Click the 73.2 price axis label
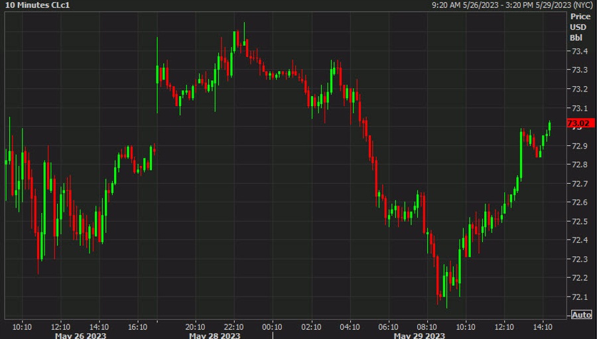Image resolution: width=597 pixels, height=339 pixels. [x=580, y=89]
